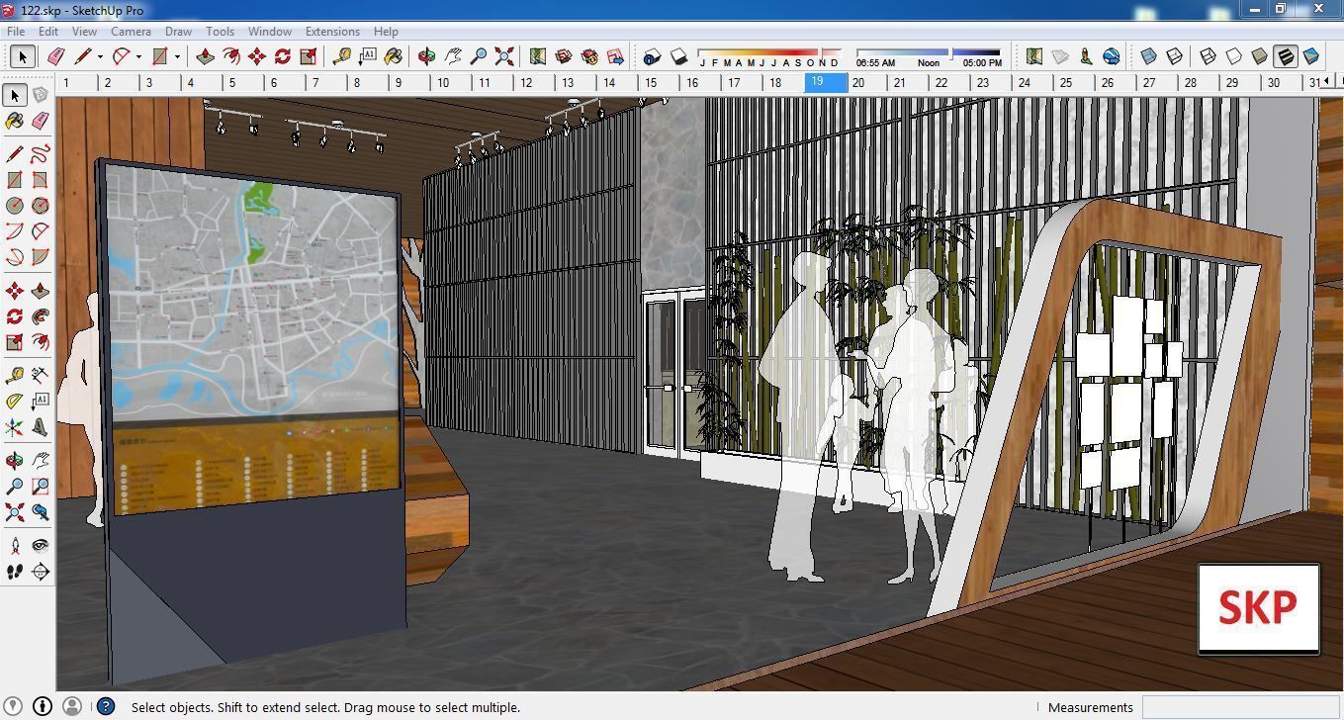Click the model info credits icon in status bar
Image resolution: width=1344 pixels, height=720 pixels.
click(43, 706)
